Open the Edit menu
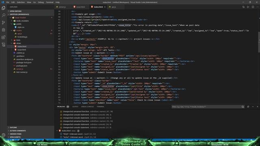Viewport: 260px width, 146px height. (13, 2)
